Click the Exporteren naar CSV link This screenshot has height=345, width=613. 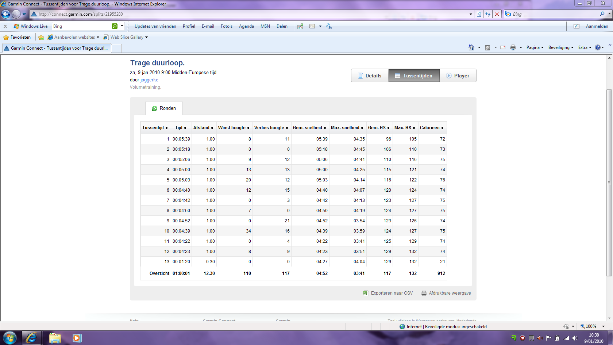[388, 293]
